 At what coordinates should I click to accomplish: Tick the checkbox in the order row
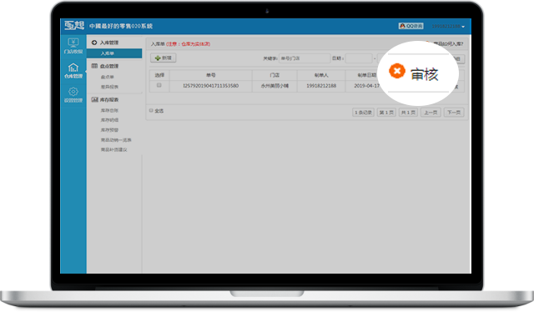[159, 85]
